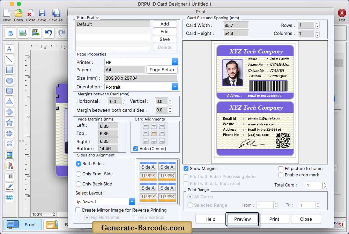349x234 pixels.
Task: Select the Ellipse shape tool
Action: [x=9, y=80]
